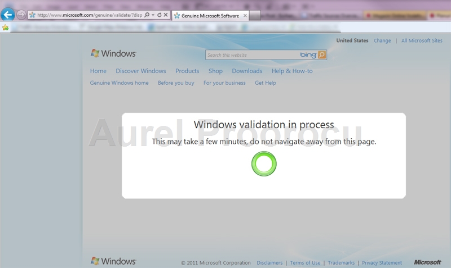This screenshot has width=451, height=268.
Task: Open the Help & How-to menu item
Action: click(x=292, y=71)
